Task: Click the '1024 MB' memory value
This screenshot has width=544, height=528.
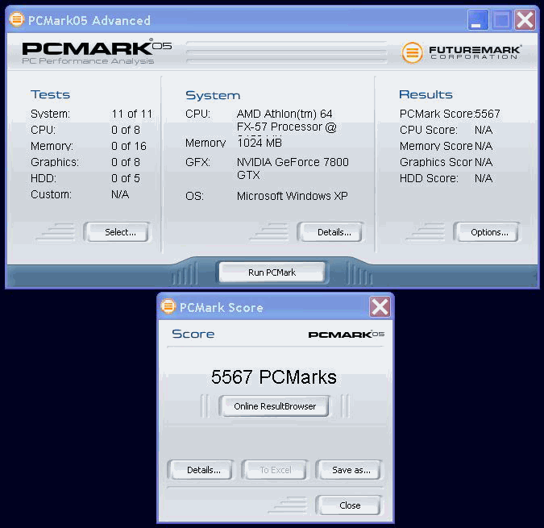Action: (260, 143)
